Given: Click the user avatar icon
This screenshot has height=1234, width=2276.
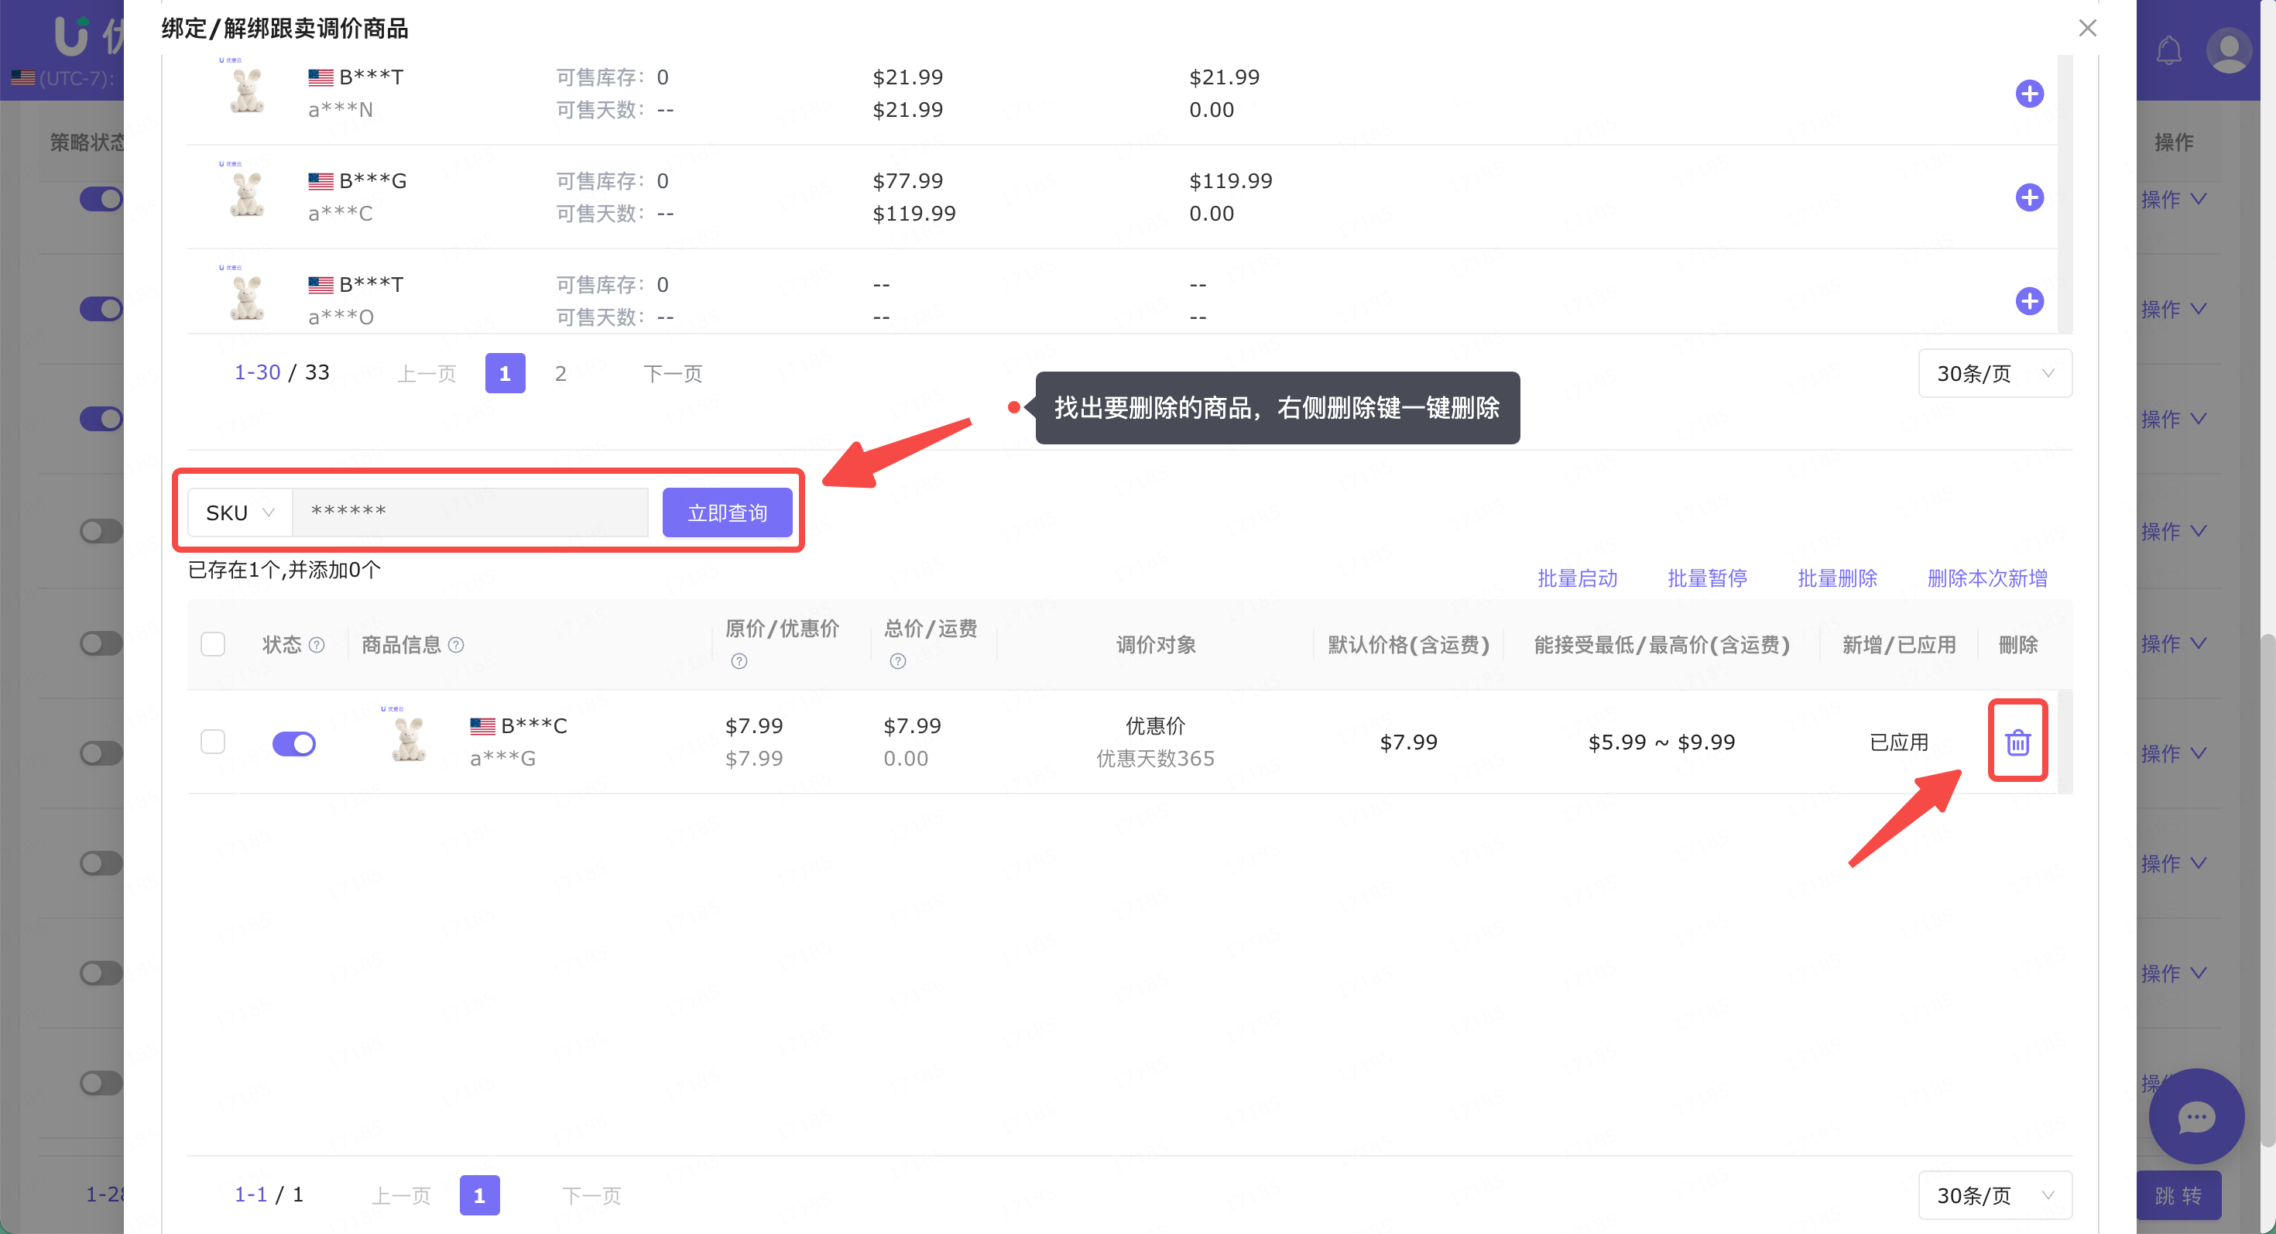Looking at the screenshot, I should pyautogui.click(x=2228, y=51).
